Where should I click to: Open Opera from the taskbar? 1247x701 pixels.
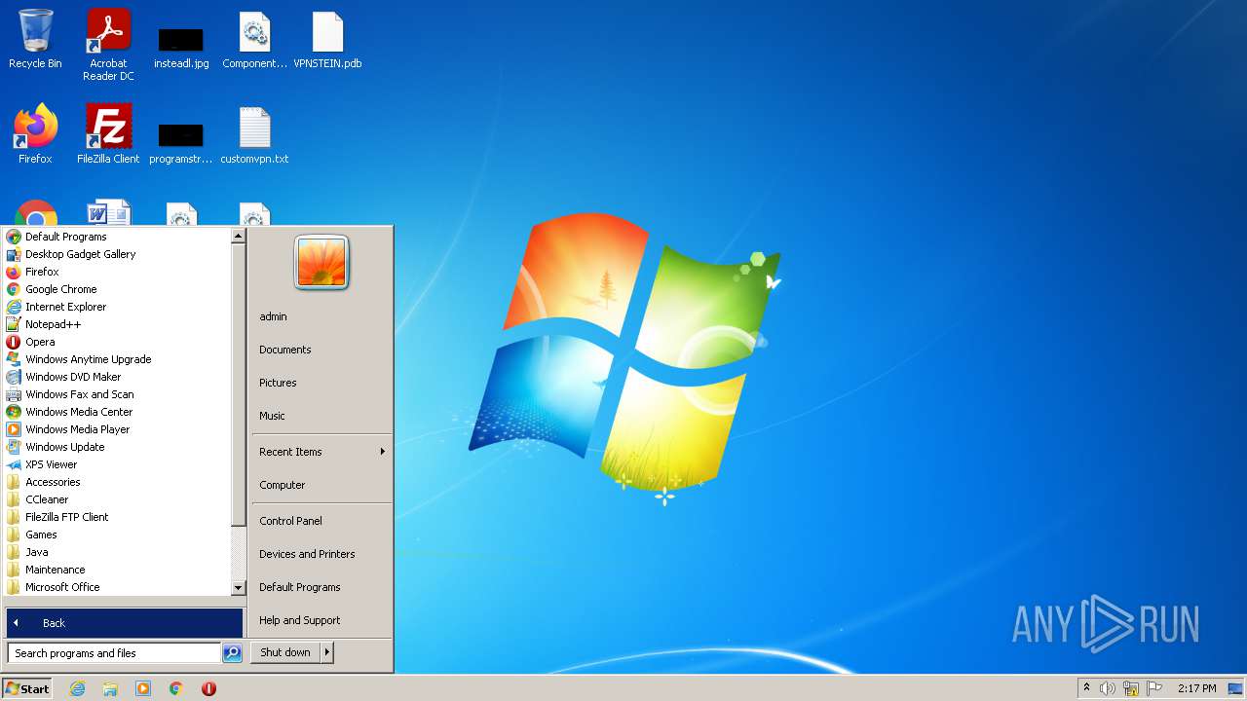pyautogui.click(x=208, y=688)
